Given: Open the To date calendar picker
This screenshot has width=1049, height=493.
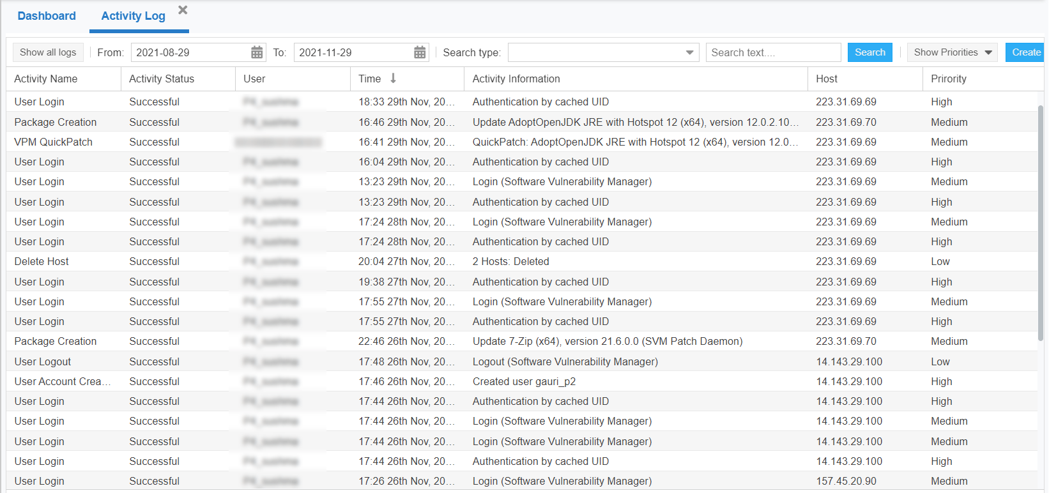Looking at the screenshot, I should click(420, 52).
